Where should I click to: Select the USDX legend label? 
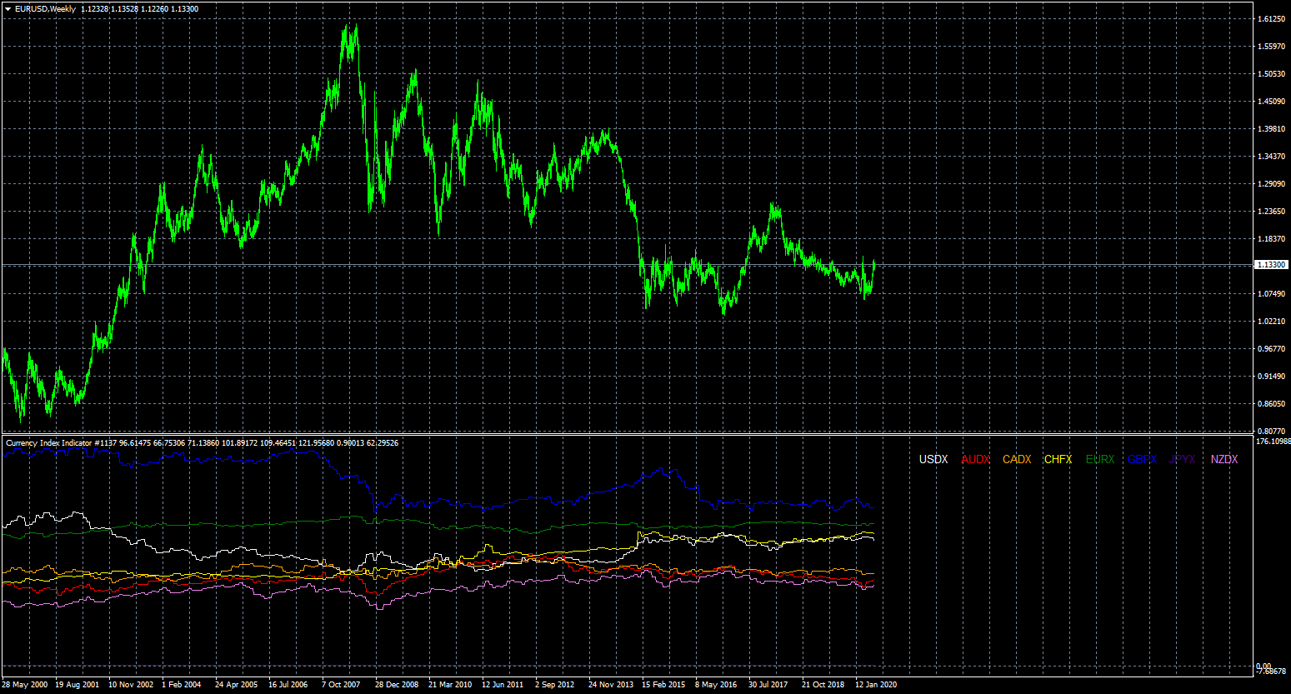933,459
